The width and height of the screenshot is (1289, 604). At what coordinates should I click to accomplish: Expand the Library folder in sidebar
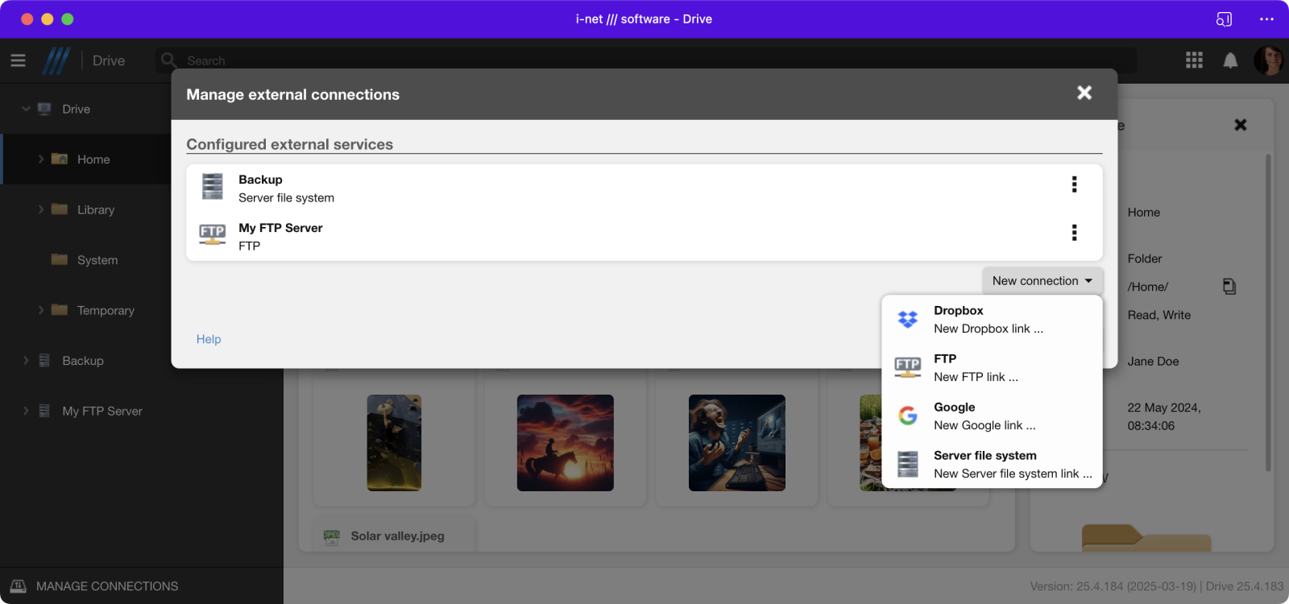coord(41,209)
